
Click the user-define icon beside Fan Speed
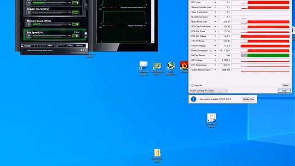[x=86, y=35]
